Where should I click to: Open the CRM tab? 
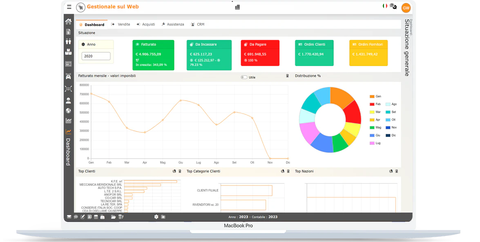[x=198, y=24]
